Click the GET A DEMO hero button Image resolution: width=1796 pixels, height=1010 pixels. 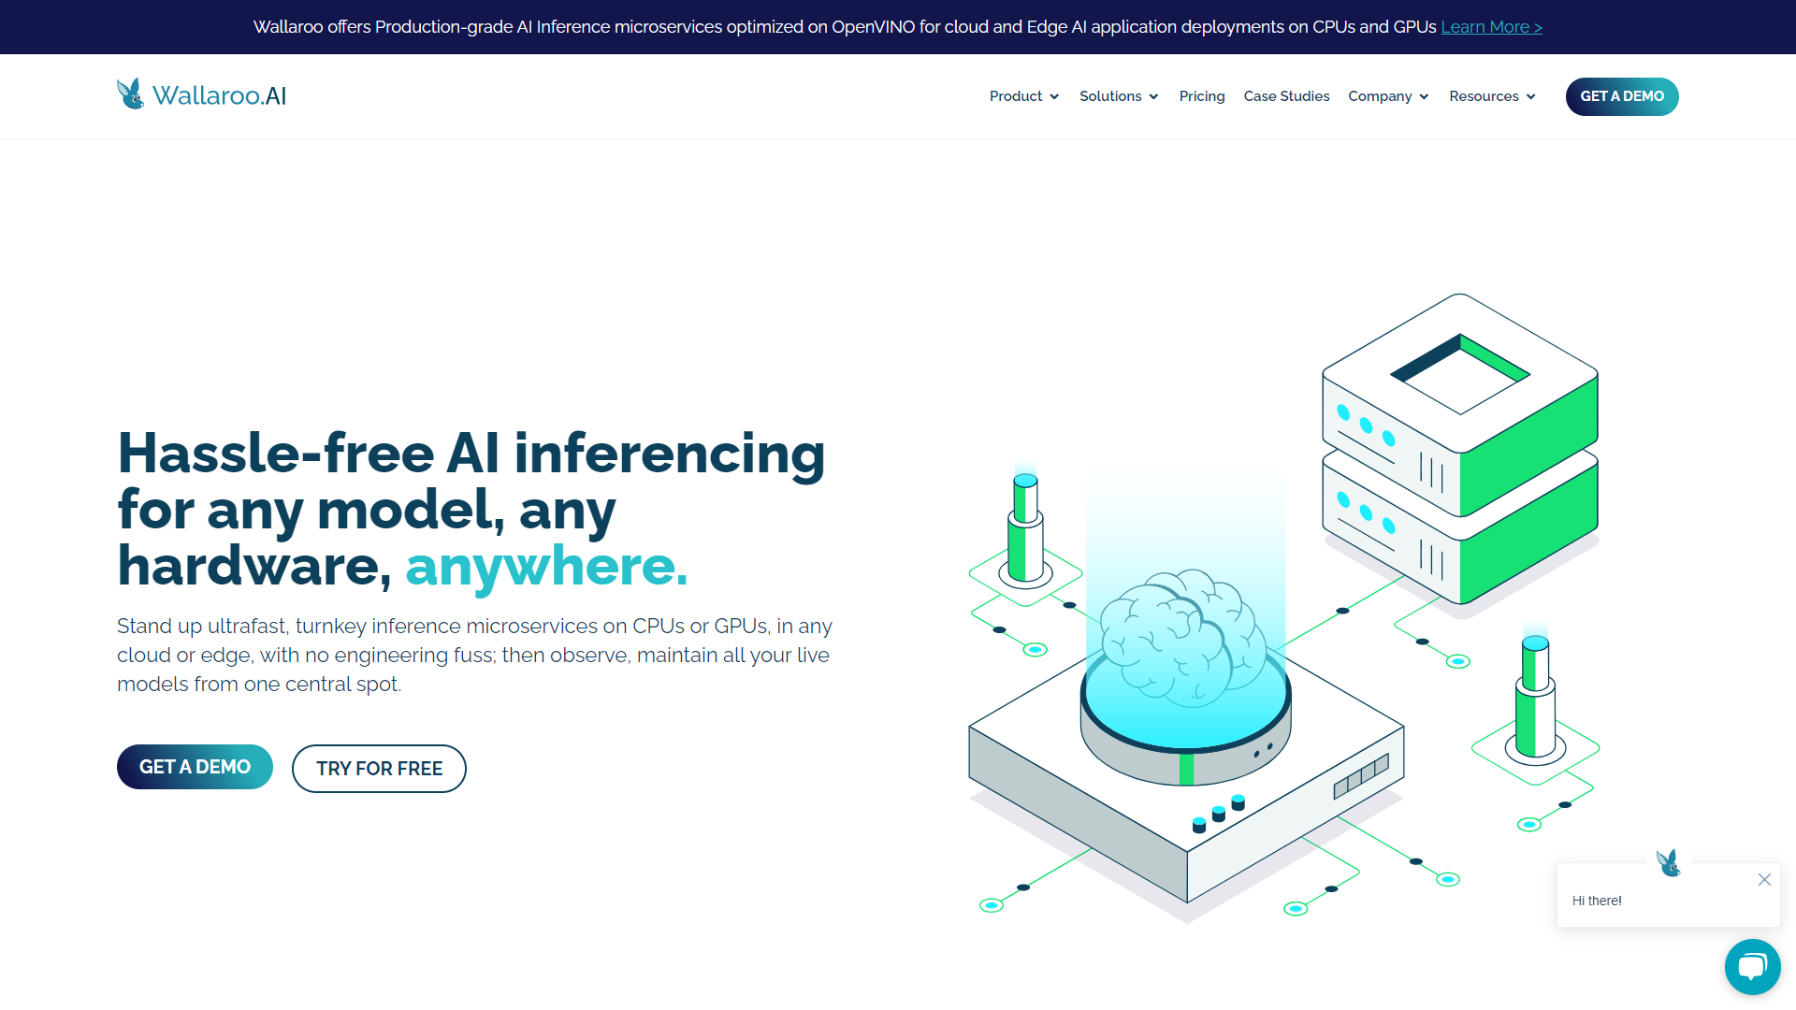click(x=194, y=767)
